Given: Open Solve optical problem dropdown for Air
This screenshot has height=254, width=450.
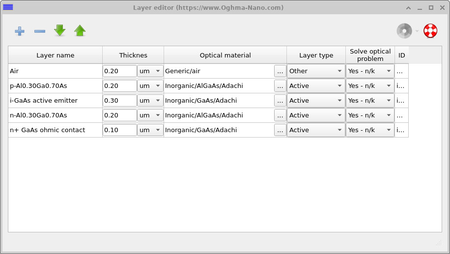Looking at the screenshot, I should [370, 71].
